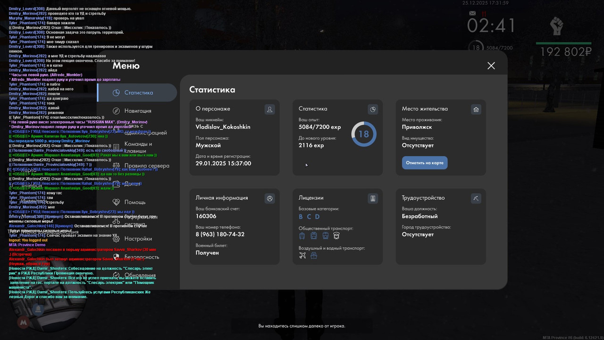The image size is (604, 340).
Task: Click the document icon beside Команды и клавиши
Action: pos(116,147)
